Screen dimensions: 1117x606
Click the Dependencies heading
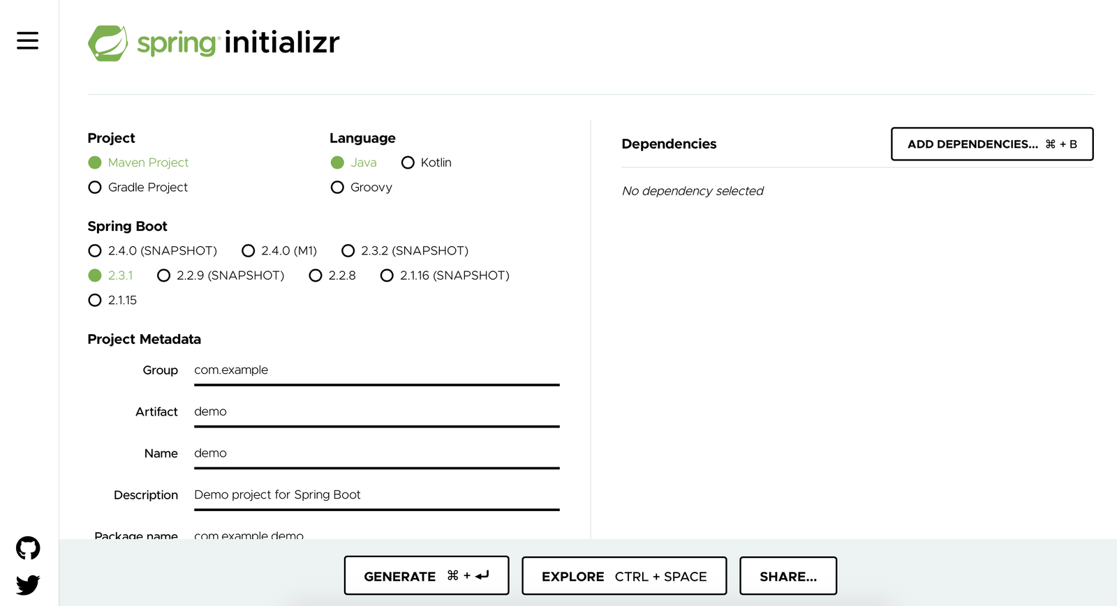[x=669, y=144]
